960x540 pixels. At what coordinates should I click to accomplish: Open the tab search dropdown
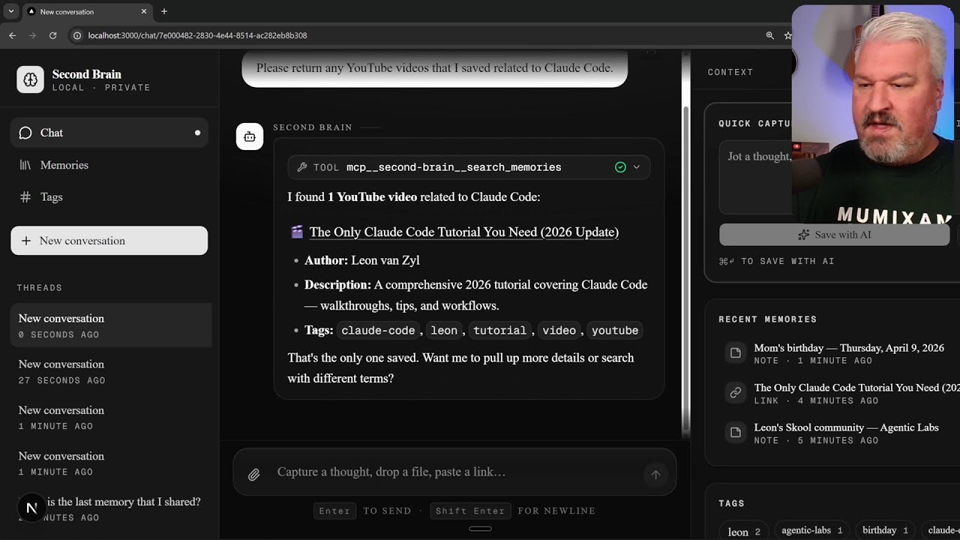click(10, 11)
